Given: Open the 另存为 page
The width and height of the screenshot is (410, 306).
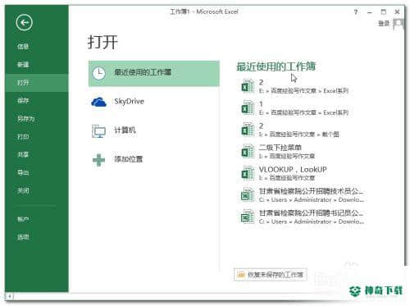Looking at the screenshot, I should point(26,119).
